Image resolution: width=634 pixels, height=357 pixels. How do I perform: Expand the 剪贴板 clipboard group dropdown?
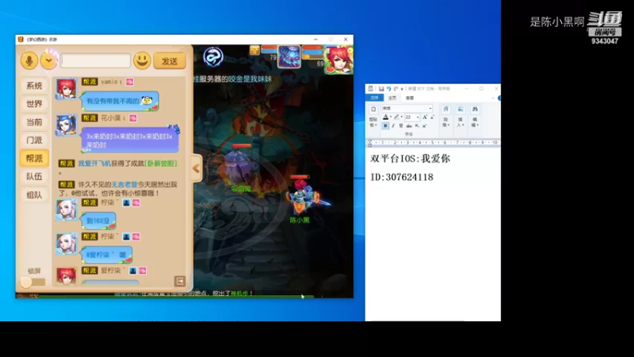(x=373, y=122)
